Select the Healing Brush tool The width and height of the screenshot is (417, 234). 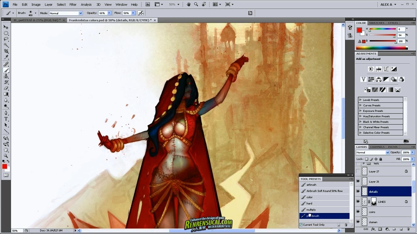pos(6,64)
